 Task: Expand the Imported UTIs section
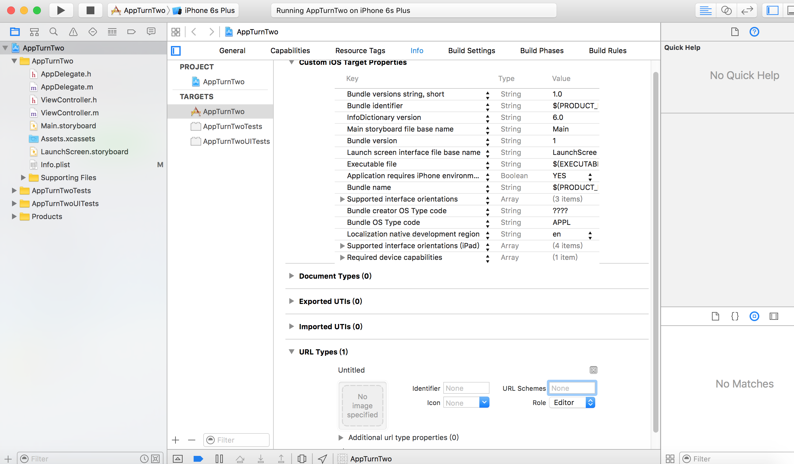point(292,326)
